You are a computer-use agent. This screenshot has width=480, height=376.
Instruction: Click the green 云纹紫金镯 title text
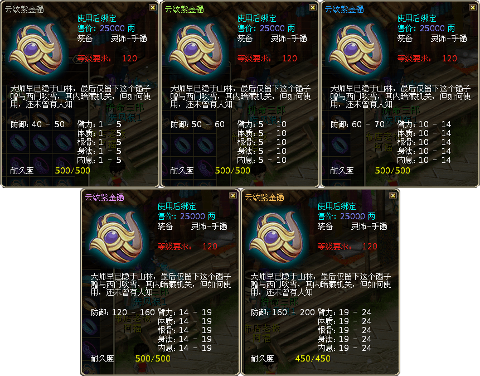click(x=185, y=9)
